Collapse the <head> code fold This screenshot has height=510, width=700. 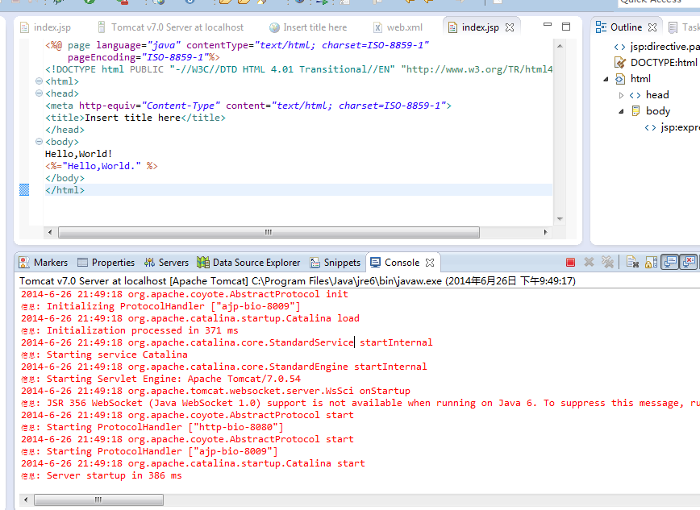point(39,93)
